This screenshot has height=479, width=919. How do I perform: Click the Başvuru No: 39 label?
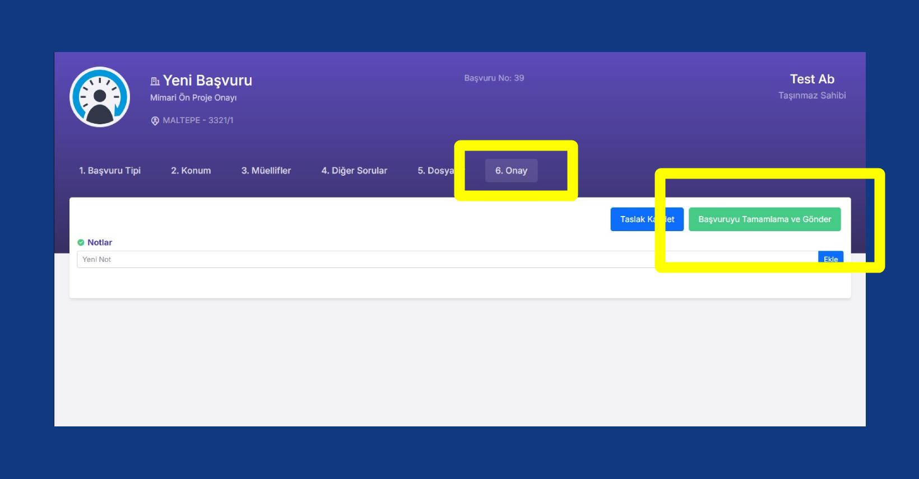(494, 78)
